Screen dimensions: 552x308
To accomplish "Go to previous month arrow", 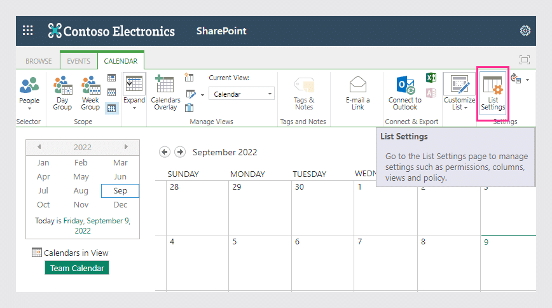I will 165,152.
